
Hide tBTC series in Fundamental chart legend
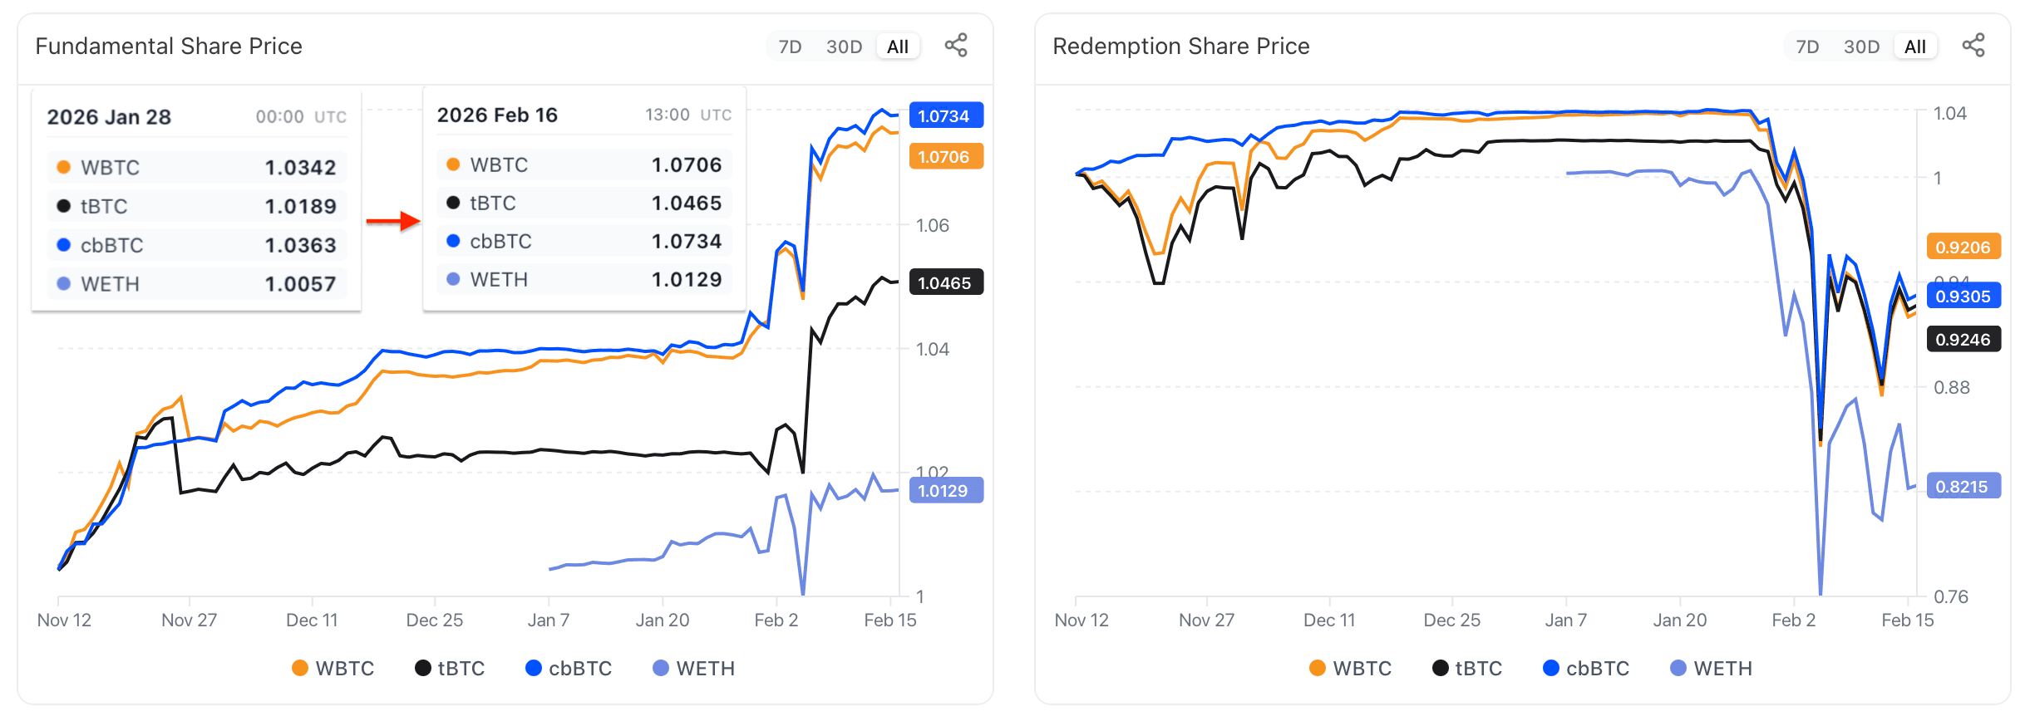[450, 669]
